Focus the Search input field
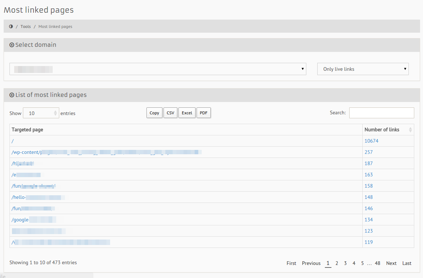Viewport: 423px width, 278px height. click(381, 113)
